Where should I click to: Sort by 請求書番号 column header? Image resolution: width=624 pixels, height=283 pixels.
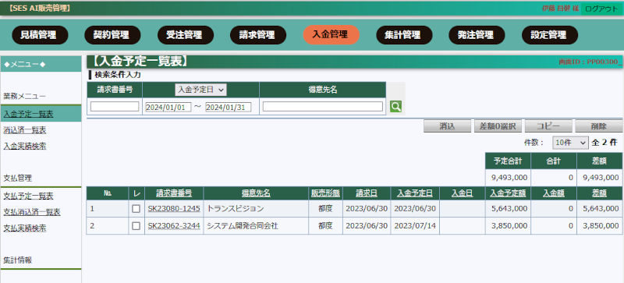(x=174, y=193)
